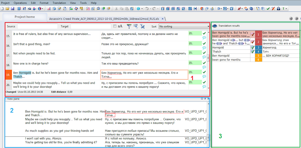This screenshot has width=301, height=148.
Task: Select orange result number 5 Ben Hornigold
Action: (258, 56)
